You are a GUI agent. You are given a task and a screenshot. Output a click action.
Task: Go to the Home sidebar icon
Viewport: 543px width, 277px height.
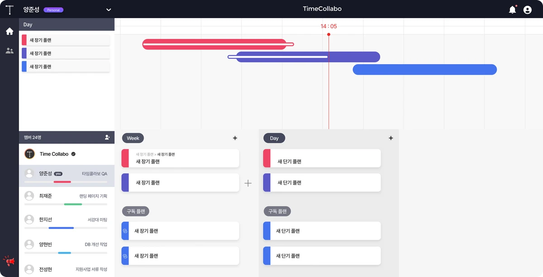click(x=10, y=31)
